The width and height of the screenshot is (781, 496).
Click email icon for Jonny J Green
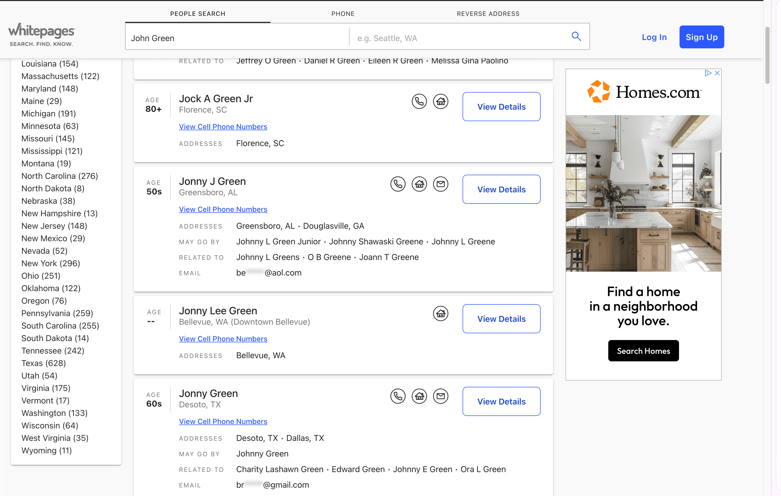tap(440, 184)
